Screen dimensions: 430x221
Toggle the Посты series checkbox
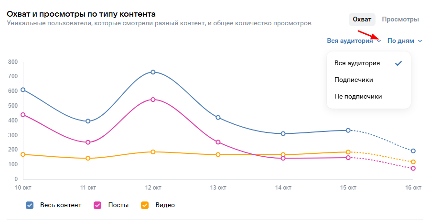(x=97, y=205)
